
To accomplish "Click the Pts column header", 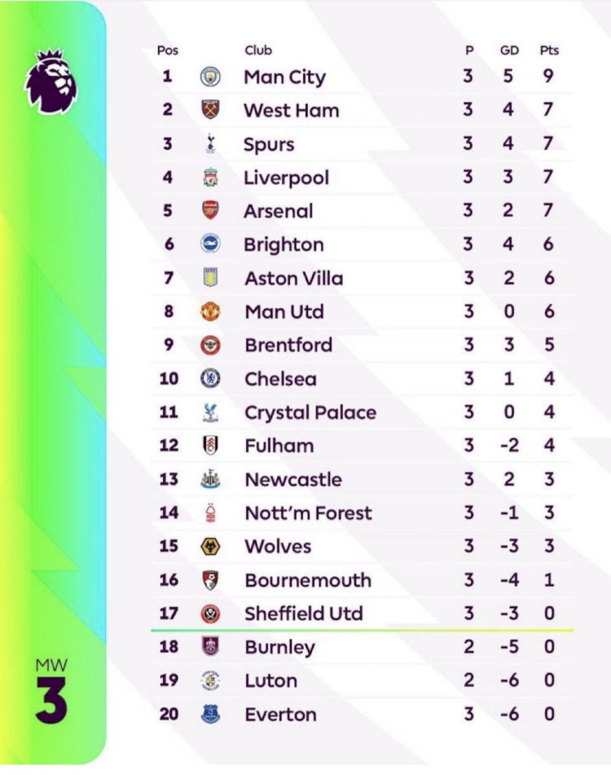I will tap(549, 51).
